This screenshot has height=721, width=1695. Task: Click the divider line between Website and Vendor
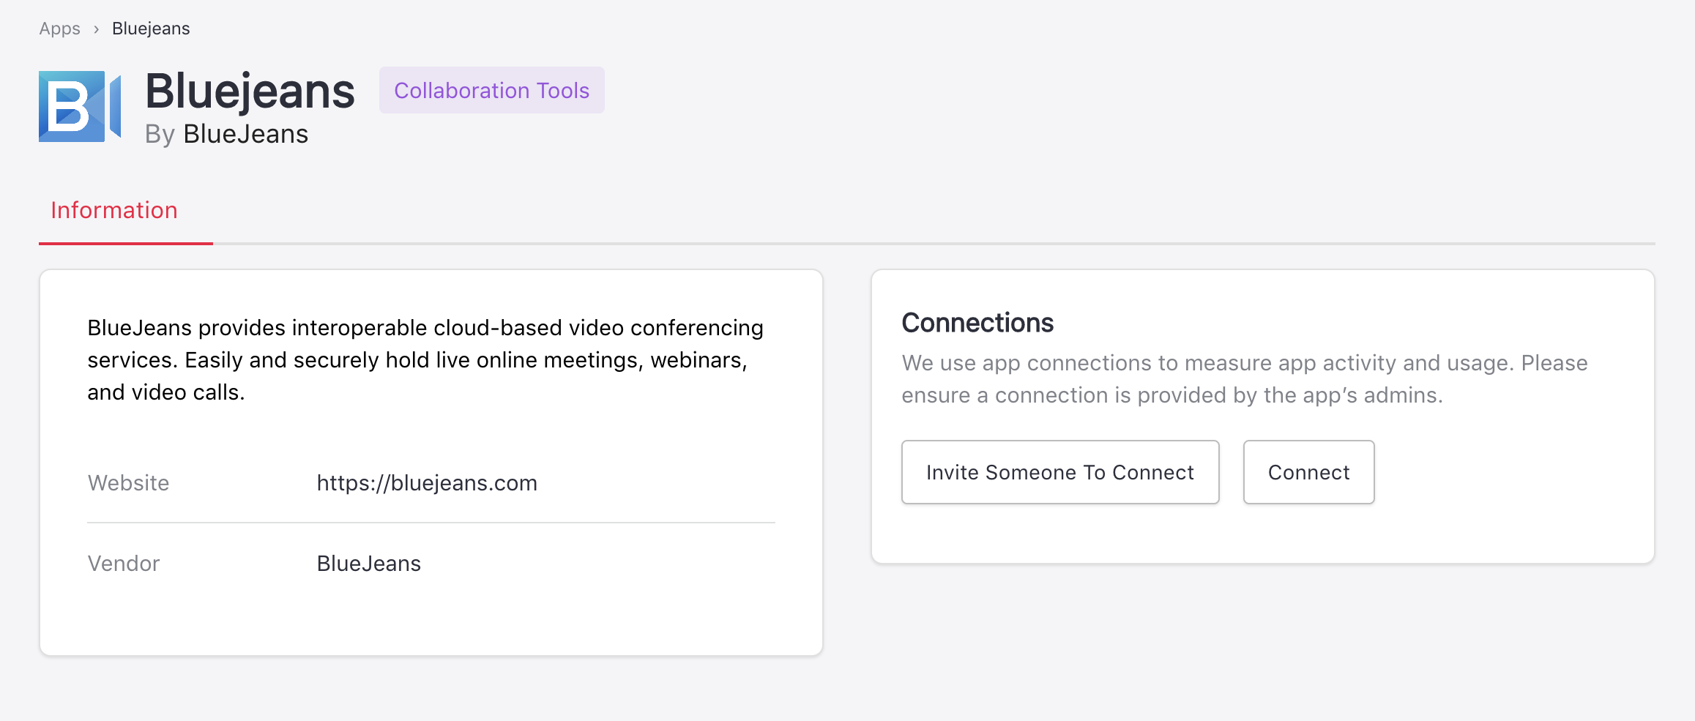tap(431, 523)
